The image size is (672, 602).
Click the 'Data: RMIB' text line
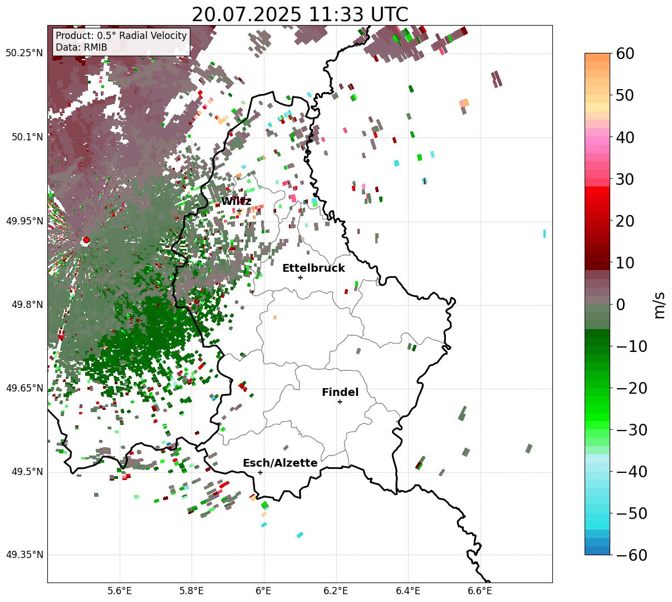coord(81,48)
